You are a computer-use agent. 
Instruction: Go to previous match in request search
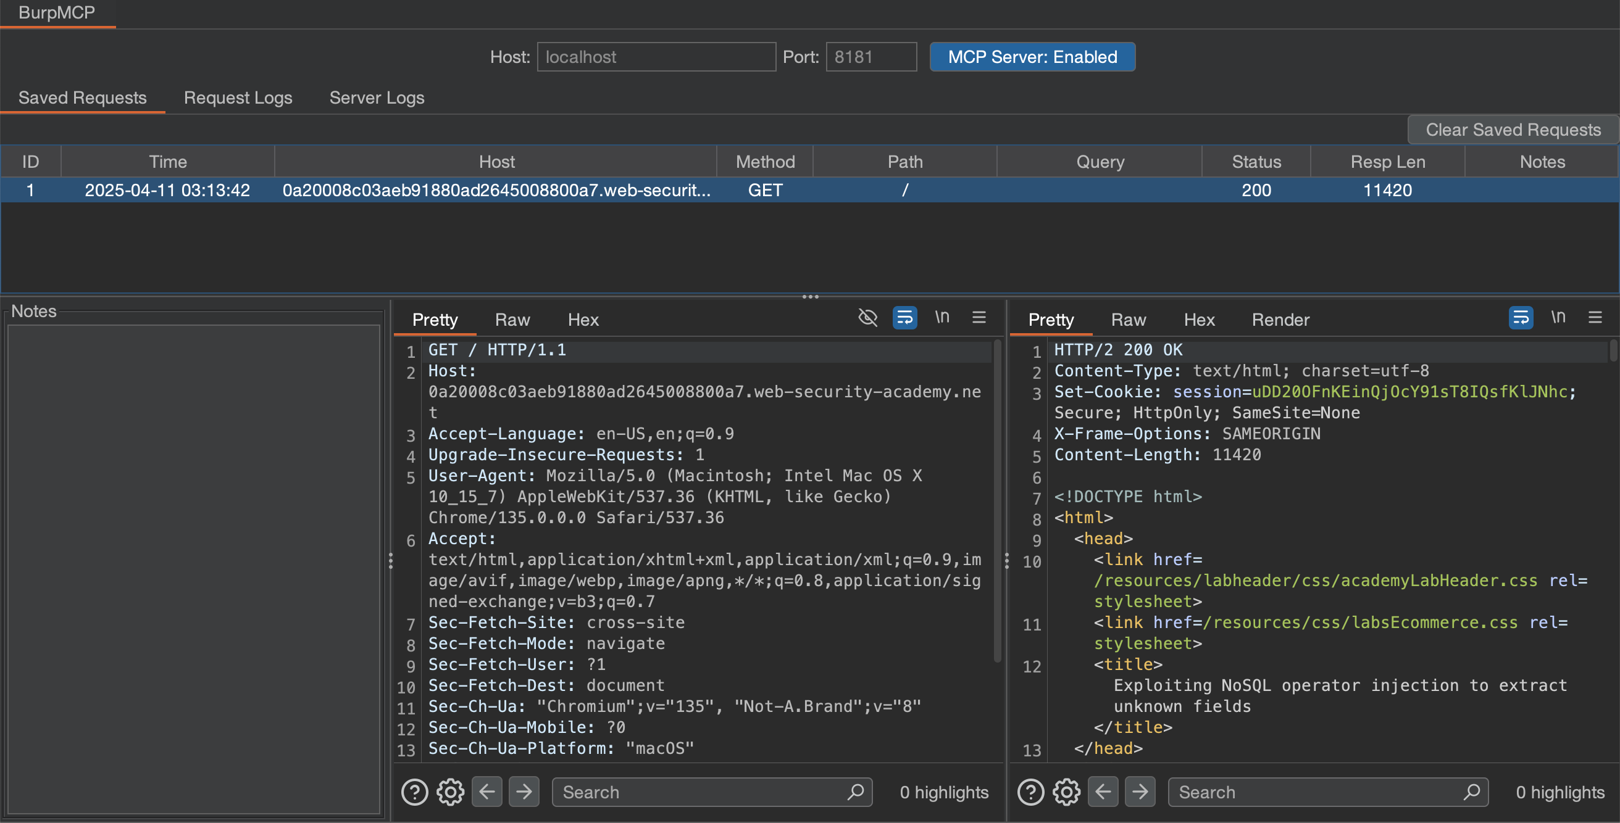pyautogui.click(x=486, y=792)
